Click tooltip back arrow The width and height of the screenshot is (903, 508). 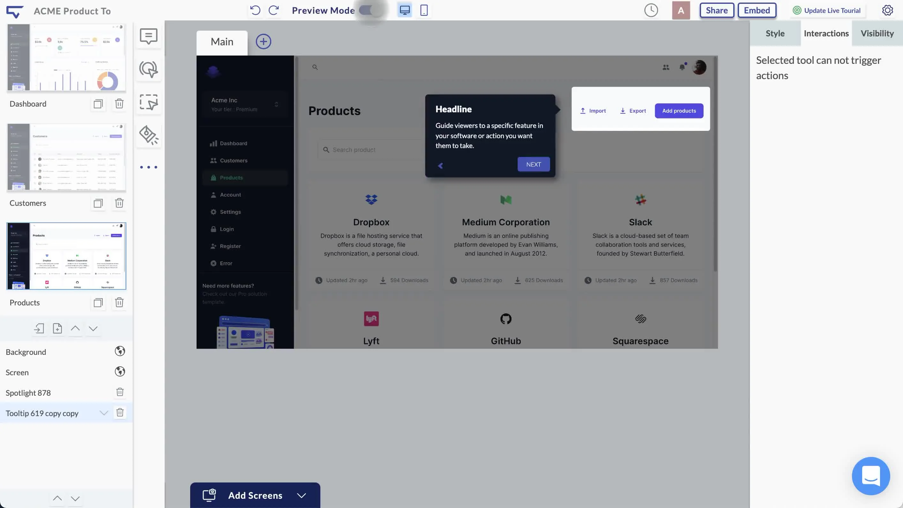click(440, 166)
